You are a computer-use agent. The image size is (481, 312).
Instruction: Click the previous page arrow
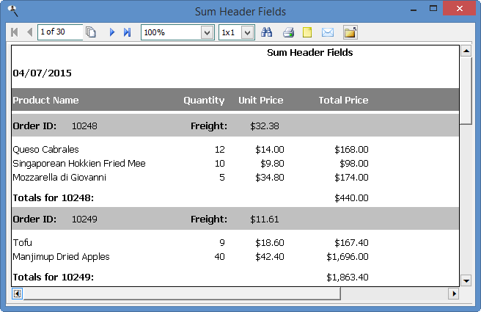29,32
